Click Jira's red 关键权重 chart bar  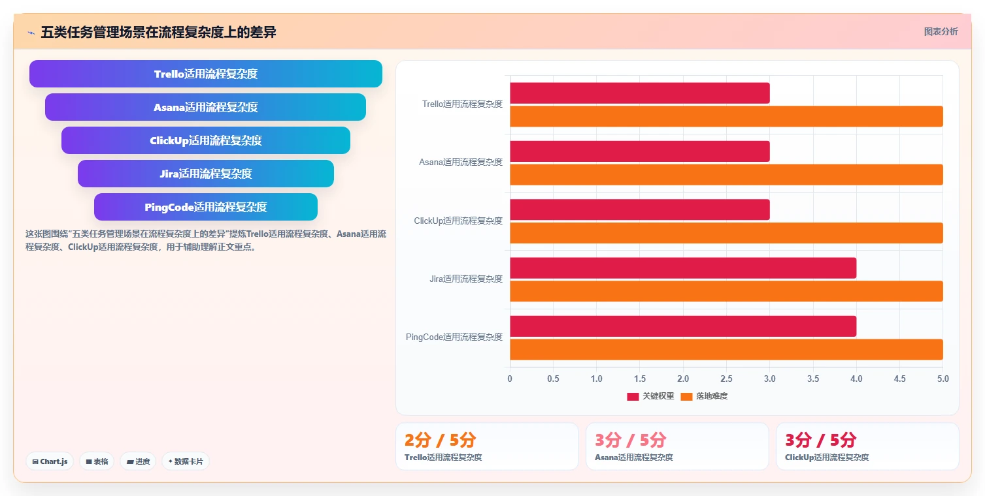(x=683, y=268)
